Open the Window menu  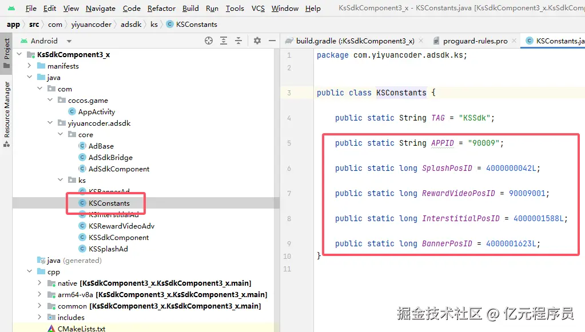tap(285, 8)
